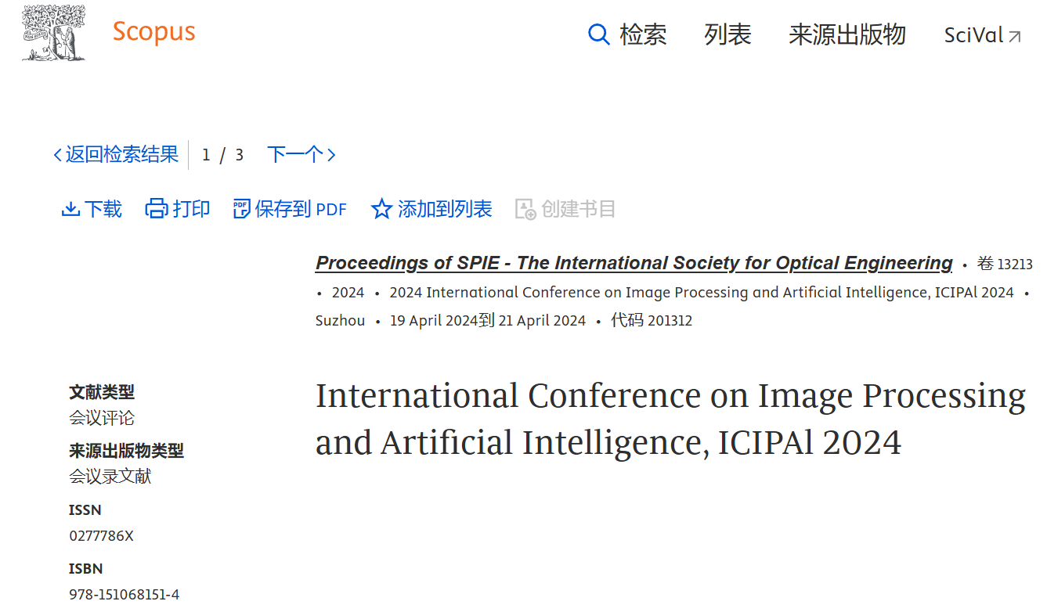Click the ISBN value 978-151068151-4
This screenshot has width=1047, height=612.
click(124, 595)
